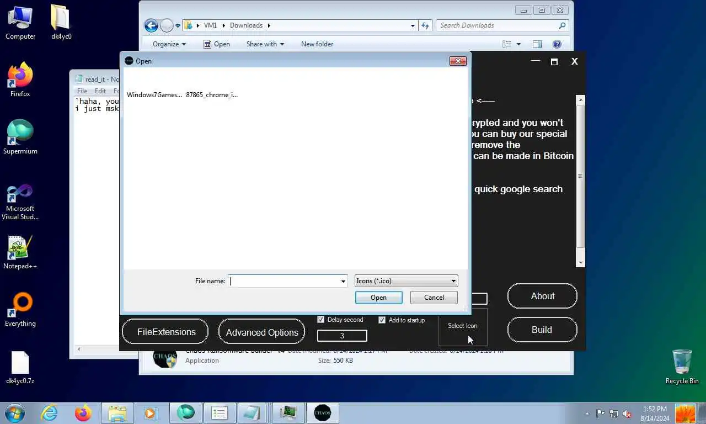Open Advanced Options in Chaos builder
This screenshot has width=706, height=424.
pos(261,332)
